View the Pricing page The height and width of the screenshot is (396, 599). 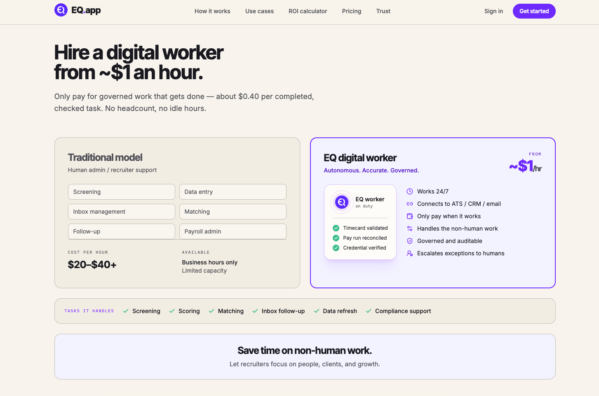point(352,11)
